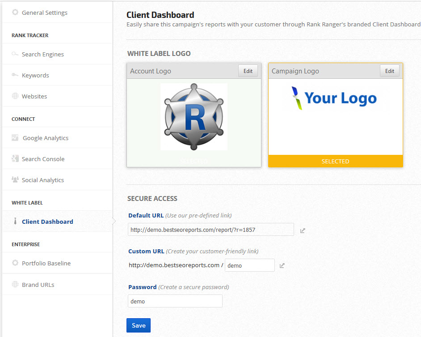421x337 pixels.
Task: Click the Search Console icon in sidebar
Action: (15, 159)
